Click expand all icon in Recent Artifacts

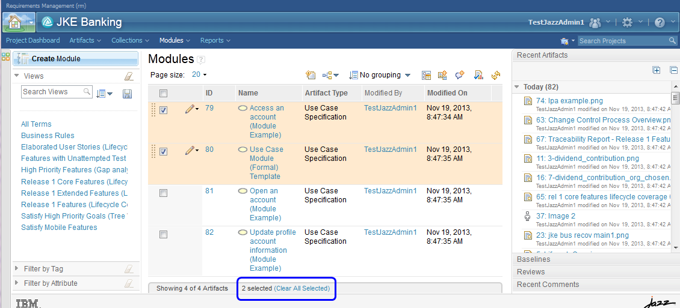click(657, 70)
